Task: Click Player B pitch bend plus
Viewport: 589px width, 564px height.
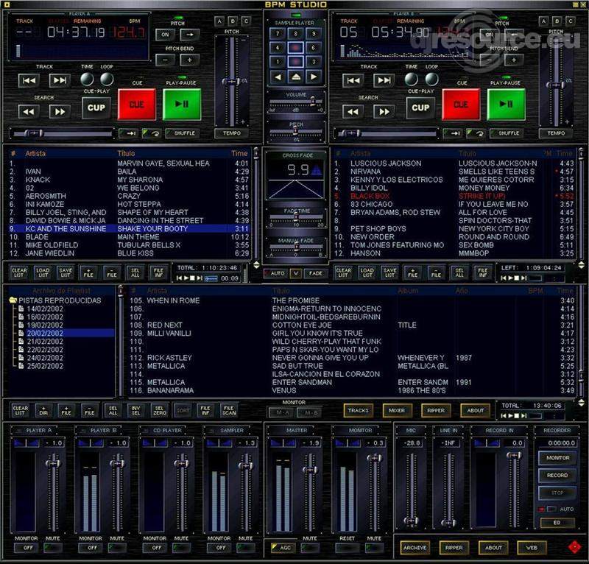Action: click(514, 60)
